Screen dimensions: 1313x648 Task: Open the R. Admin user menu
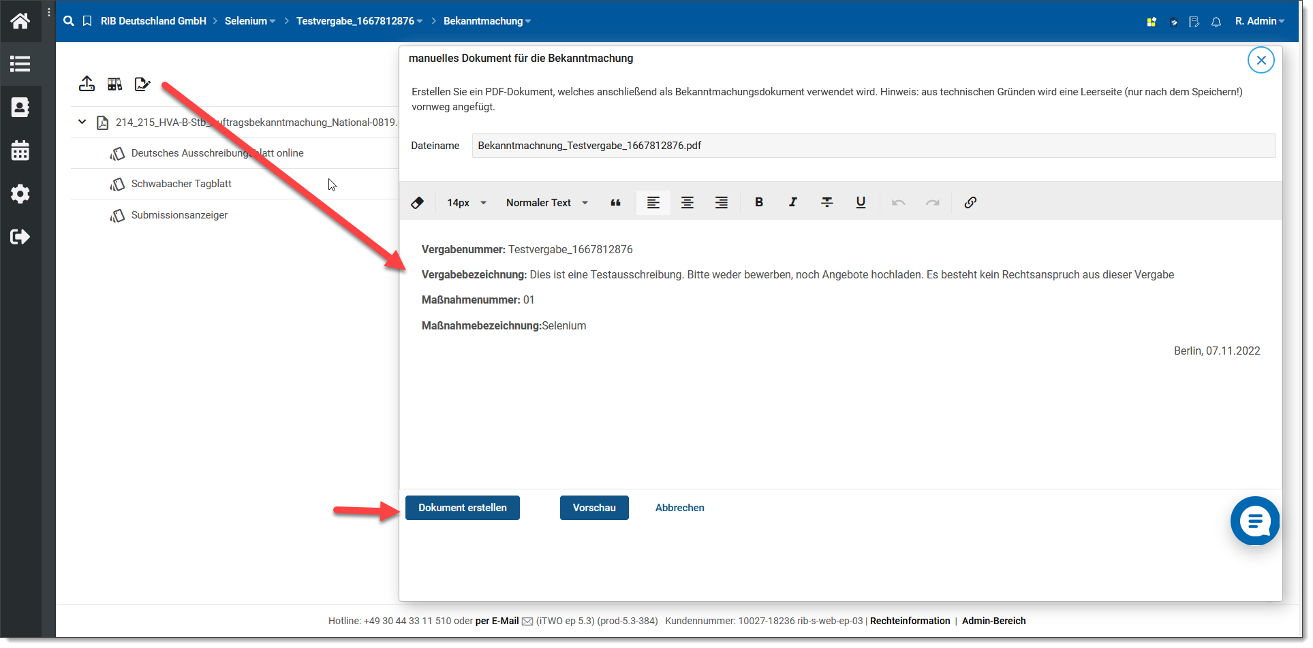coord(1259,21)
